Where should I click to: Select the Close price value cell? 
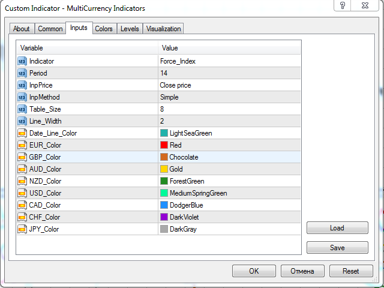[229, 85]
